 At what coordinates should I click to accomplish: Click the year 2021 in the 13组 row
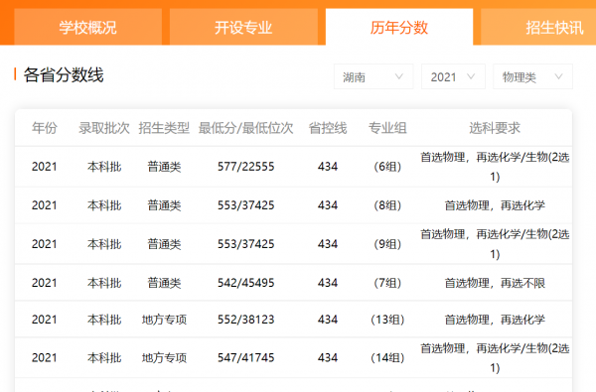coord(45,320)
